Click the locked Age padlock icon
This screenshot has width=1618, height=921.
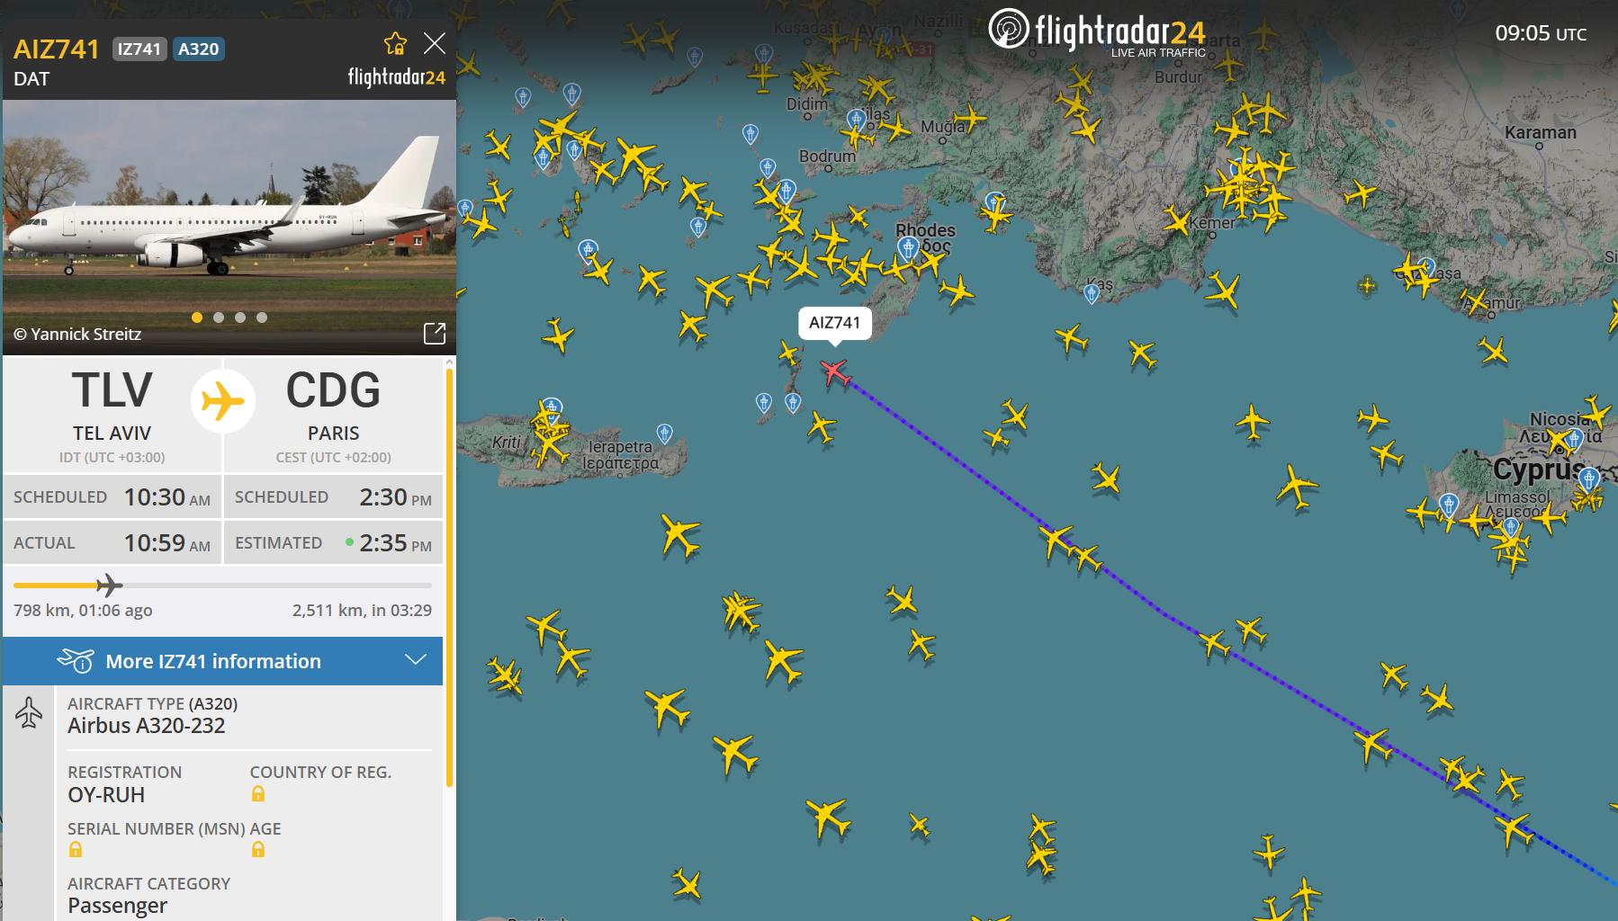click(x=258, y=849)
